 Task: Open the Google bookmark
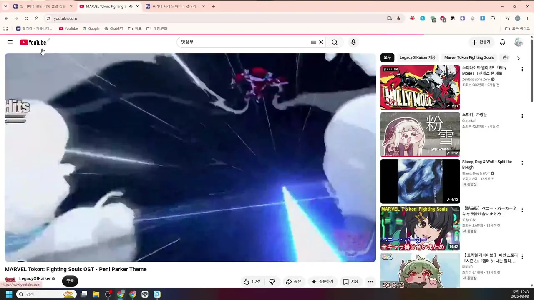click(x=91, y=28)
